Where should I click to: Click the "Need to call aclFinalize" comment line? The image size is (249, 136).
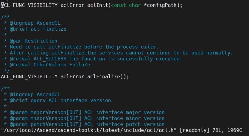84,47
